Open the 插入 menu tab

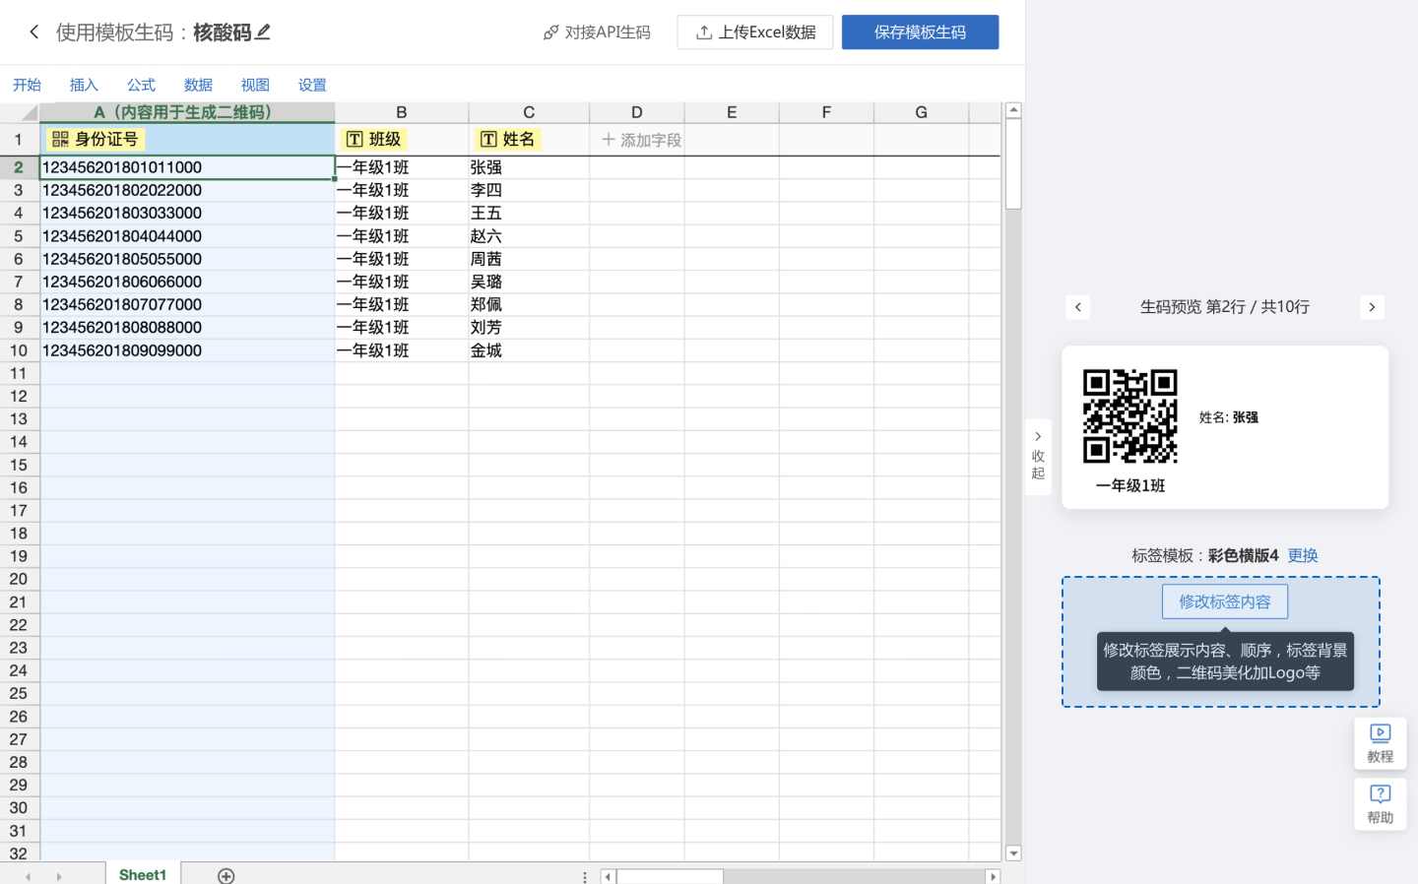[84, 85]
